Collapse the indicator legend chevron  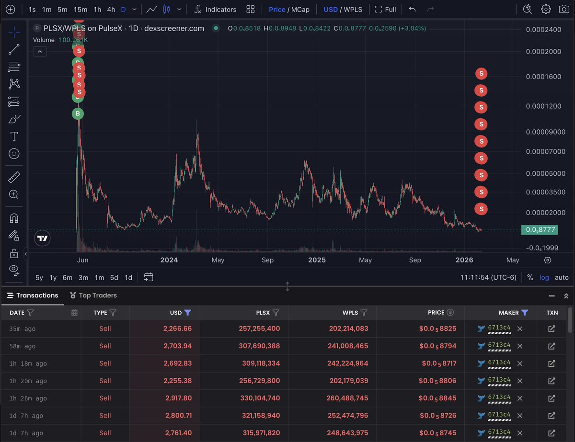[40, 51]
